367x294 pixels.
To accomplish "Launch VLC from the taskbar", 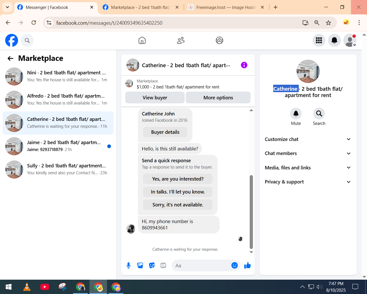I will (x=27, y=287).
